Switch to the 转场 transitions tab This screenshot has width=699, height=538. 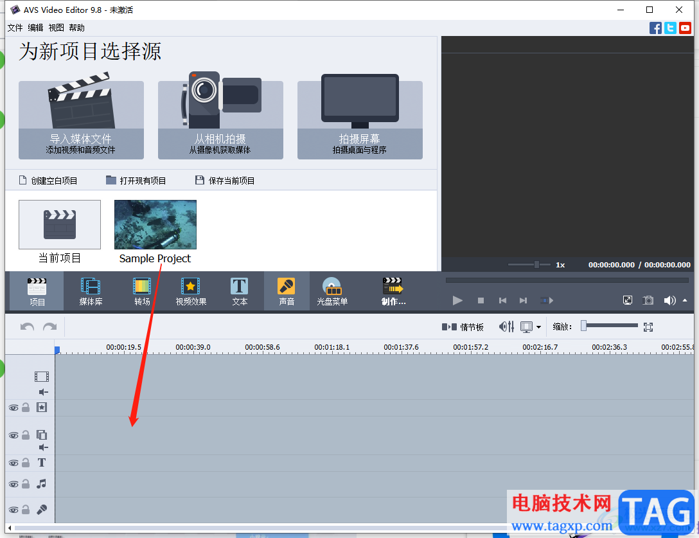coord(142,291)
